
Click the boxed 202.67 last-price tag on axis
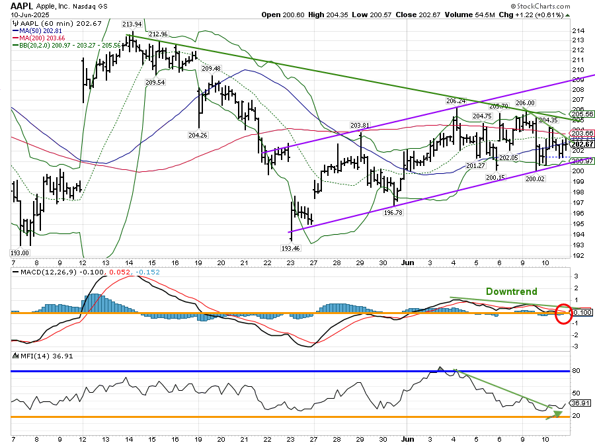[582, 144]
